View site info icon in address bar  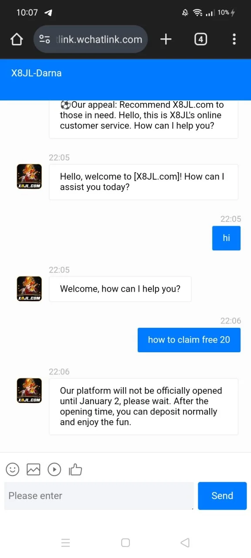point(45,39)
